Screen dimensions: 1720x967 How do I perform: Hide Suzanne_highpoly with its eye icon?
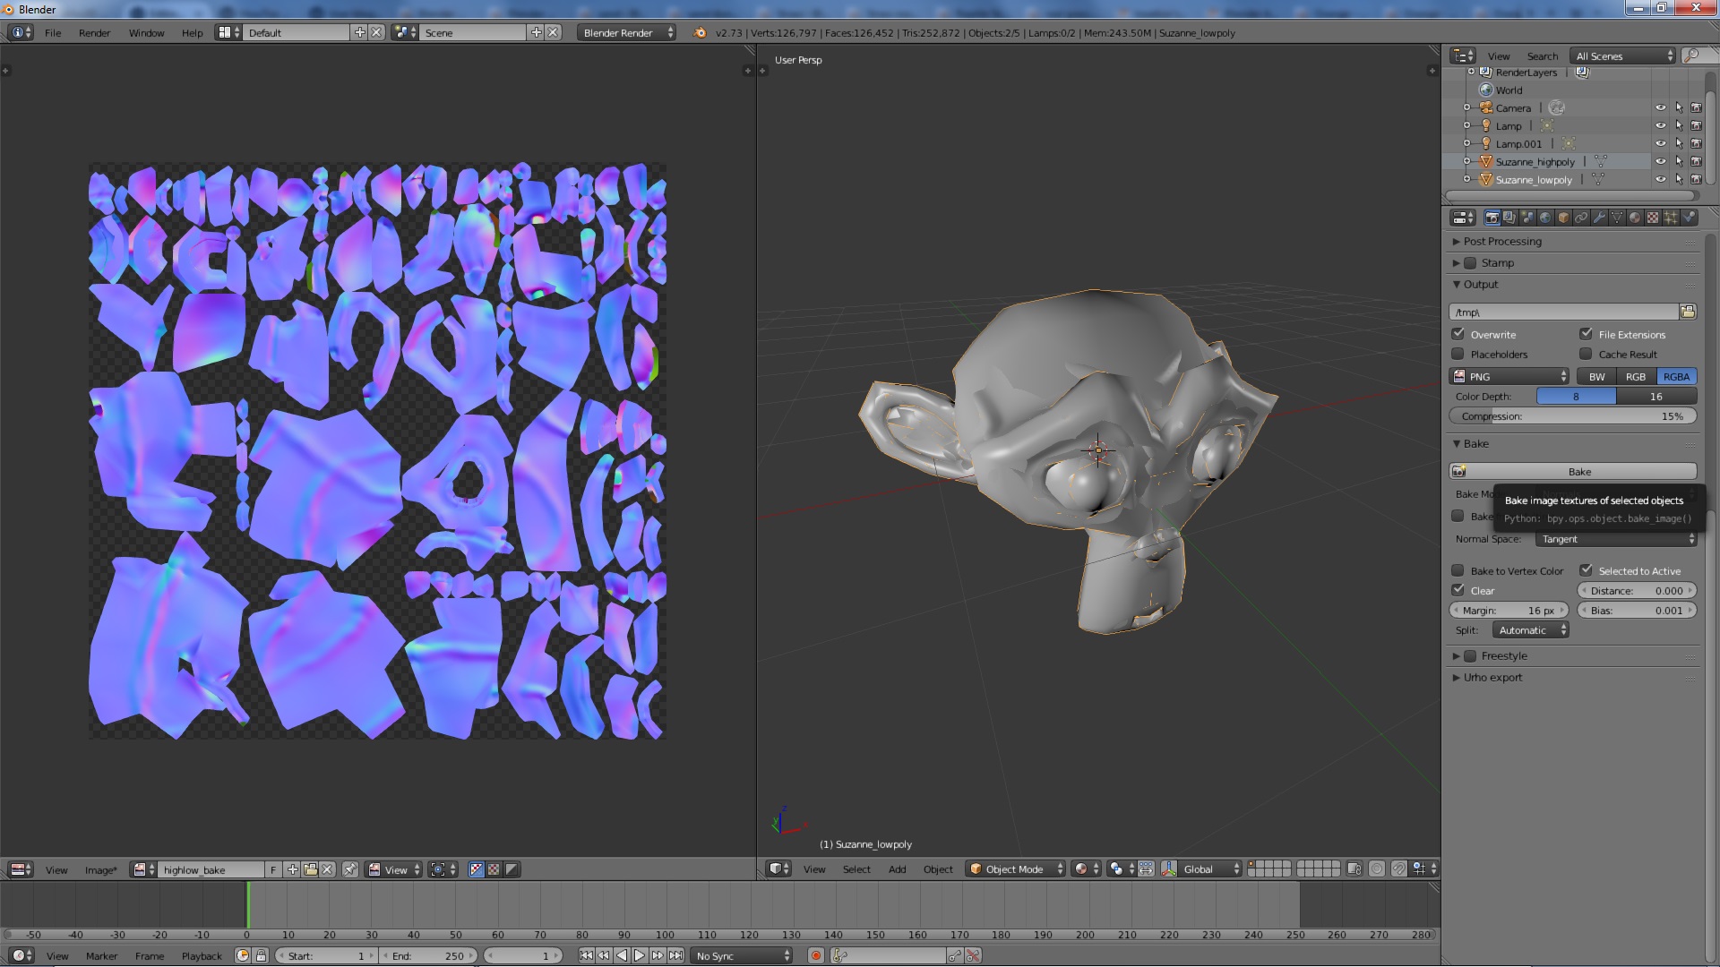click(1660, 162)
